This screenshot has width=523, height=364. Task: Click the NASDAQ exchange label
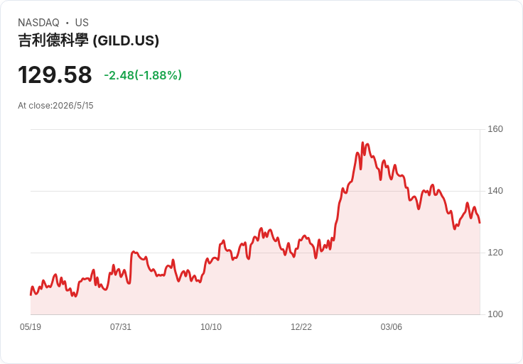[38, 23]
